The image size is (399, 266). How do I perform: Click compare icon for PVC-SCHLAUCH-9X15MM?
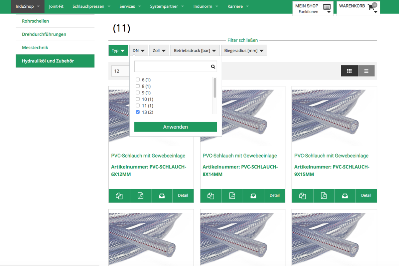pyautogui.click(x=302, y=196)
